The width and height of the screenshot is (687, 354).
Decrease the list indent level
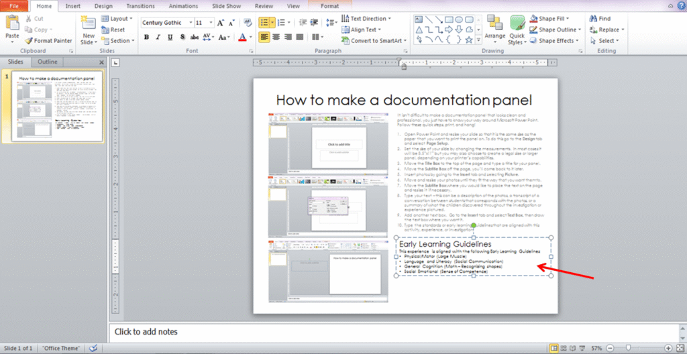click(303, 23)
